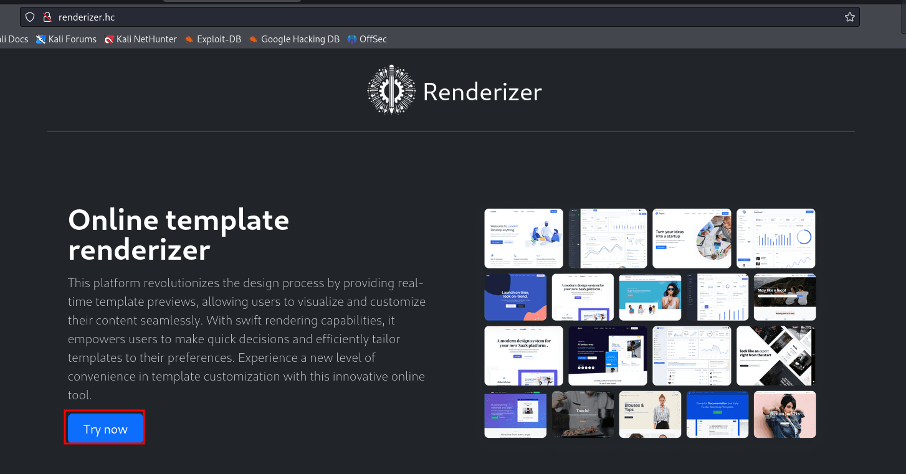Open the "Blouses & Tops" template thumbnail
The height and width of the screenshot is (474, 906).
coord(650,414)
